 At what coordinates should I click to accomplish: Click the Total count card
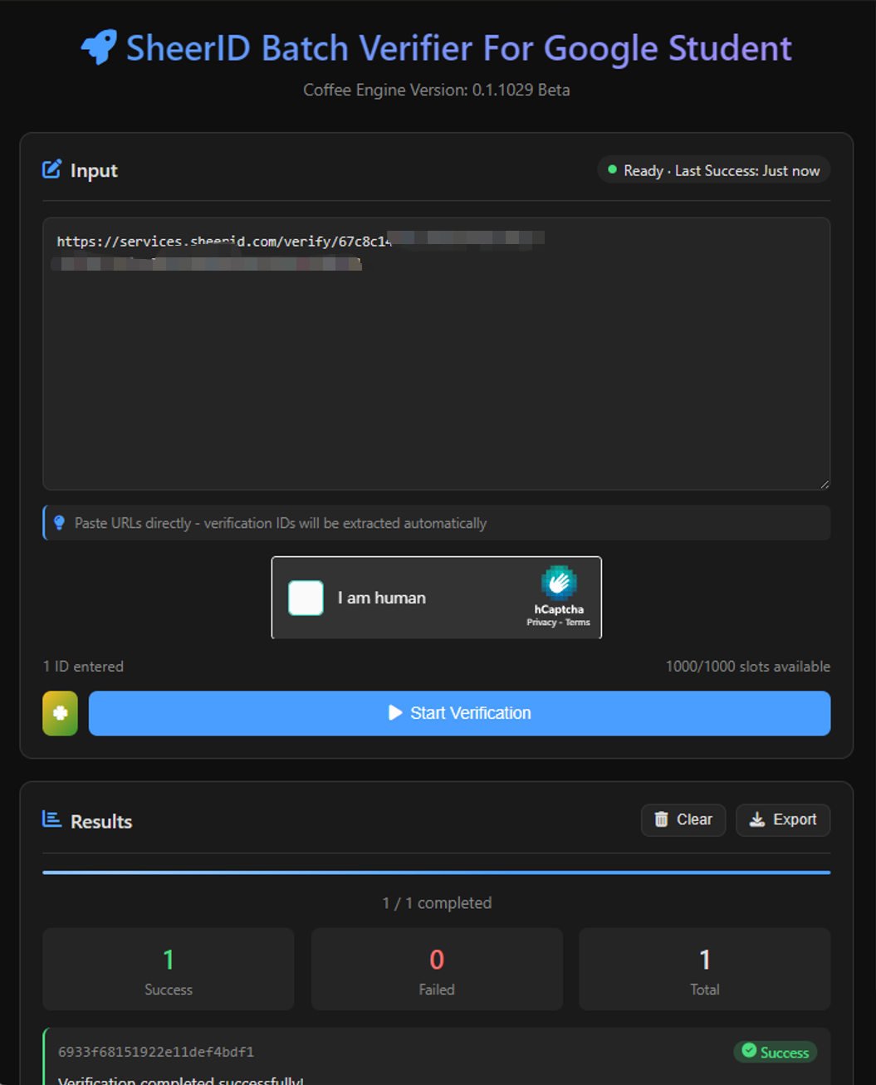click(704, 969)
